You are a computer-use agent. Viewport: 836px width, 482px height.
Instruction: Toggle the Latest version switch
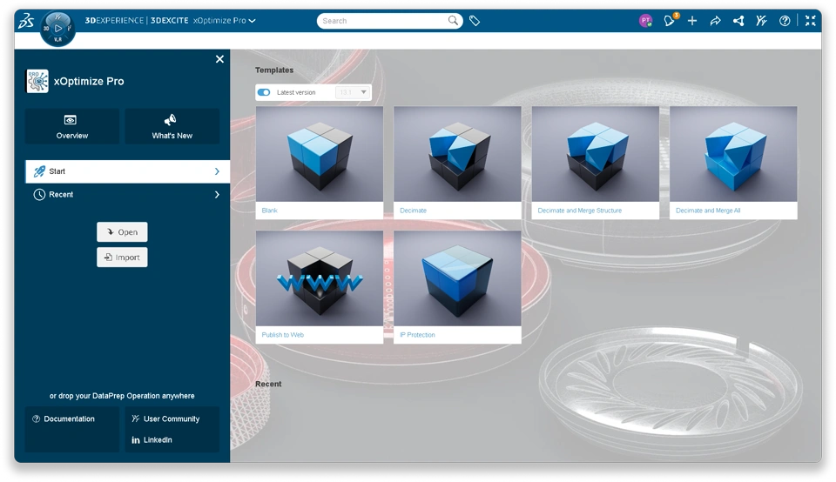coord(264,92)
